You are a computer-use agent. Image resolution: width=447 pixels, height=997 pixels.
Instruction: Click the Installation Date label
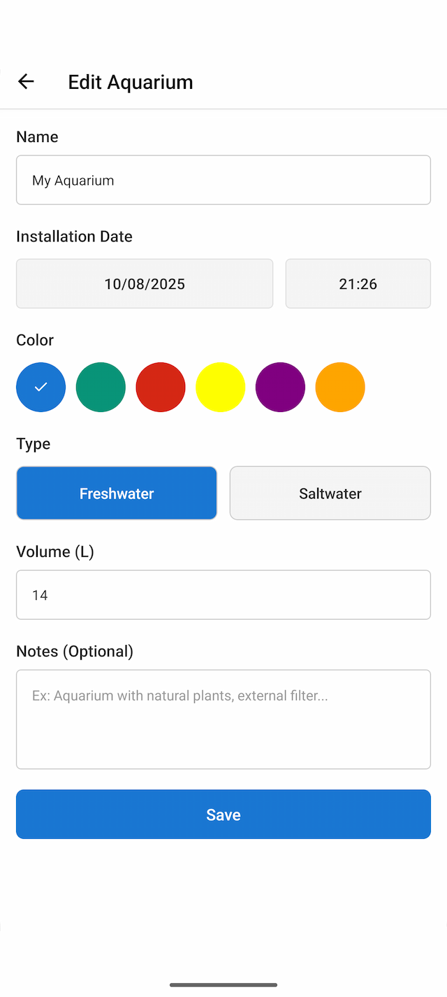[74, 236]
